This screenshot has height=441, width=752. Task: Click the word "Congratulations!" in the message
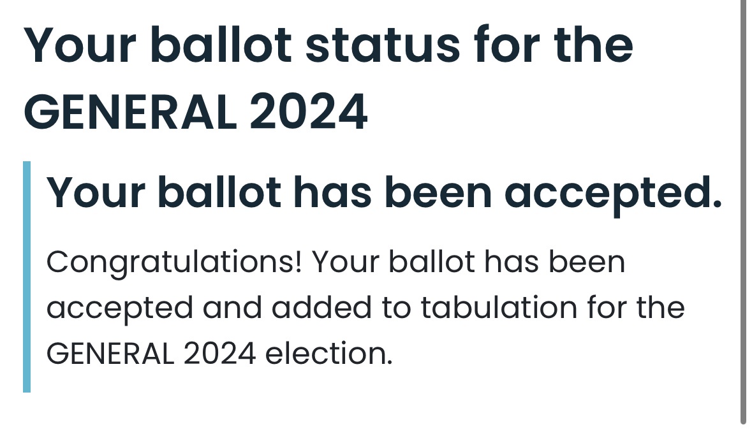[175, 263]
